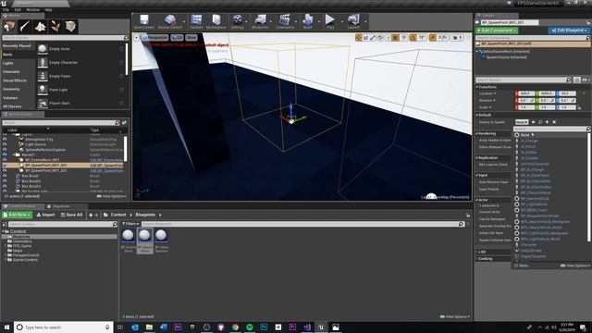The image size is (592, 333).
Task: Select the Volumes category in Modes panel
Action: pos(10,98)
